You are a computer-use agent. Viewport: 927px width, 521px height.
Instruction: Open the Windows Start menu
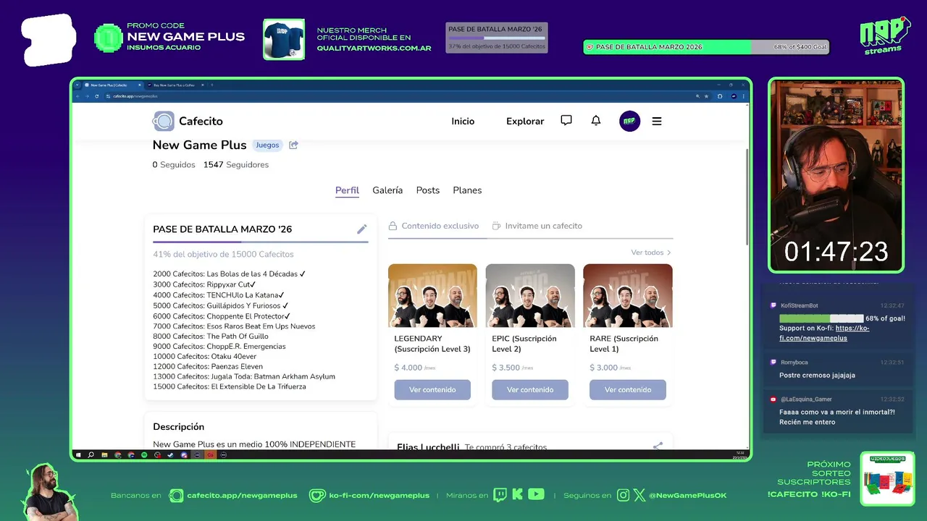(78, 455)
